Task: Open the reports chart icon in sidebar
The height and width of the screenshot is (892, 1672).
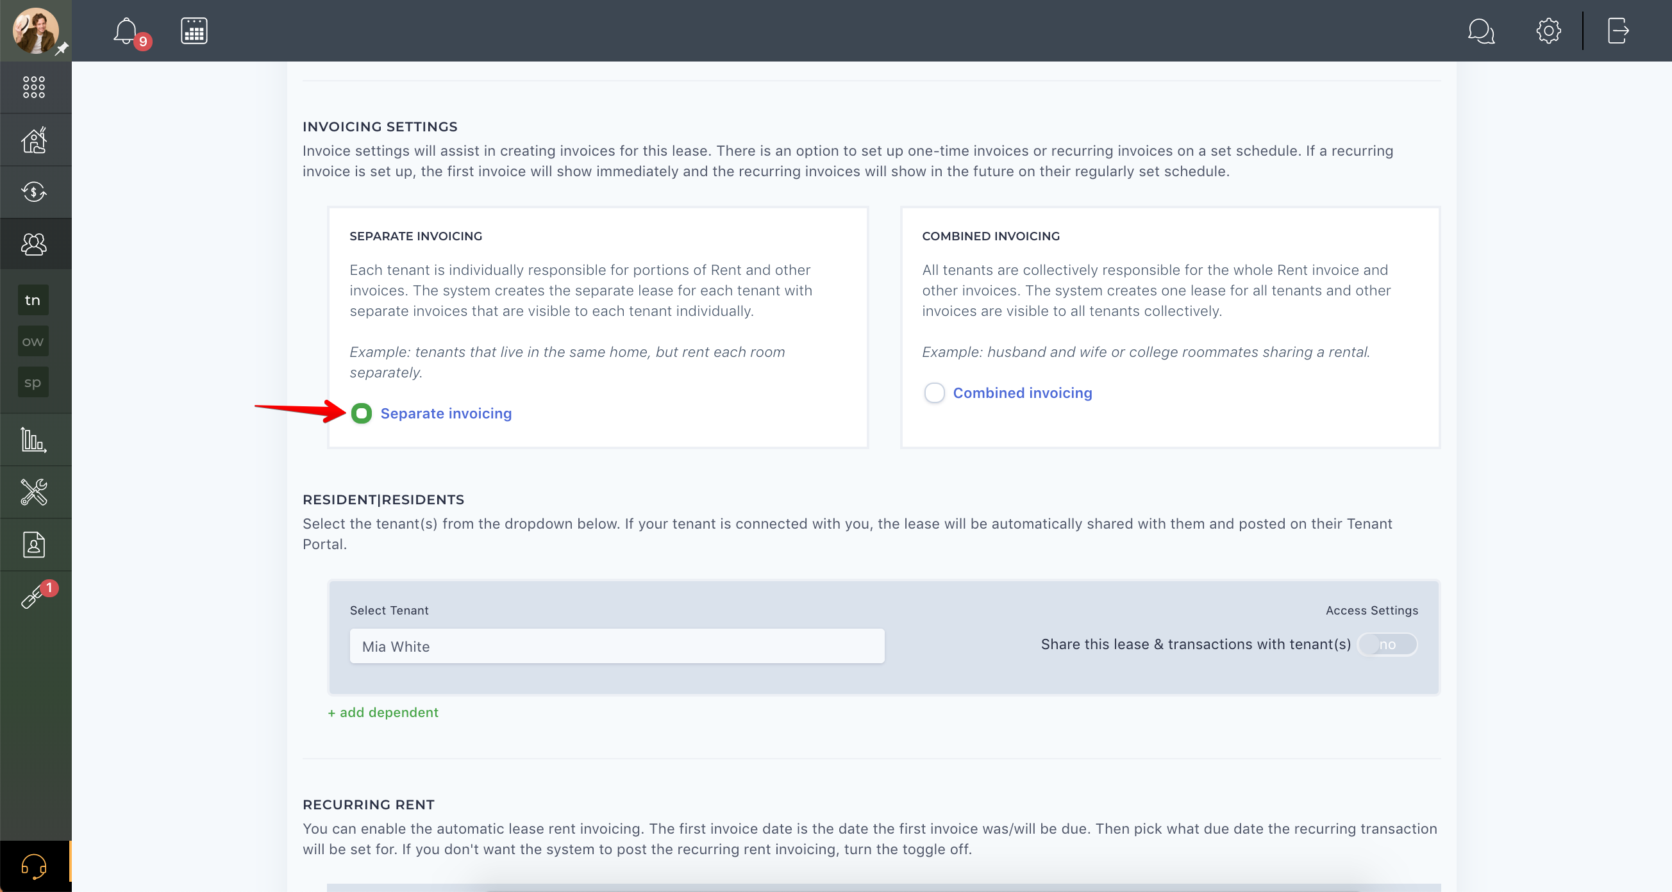Action: [34, 440]
